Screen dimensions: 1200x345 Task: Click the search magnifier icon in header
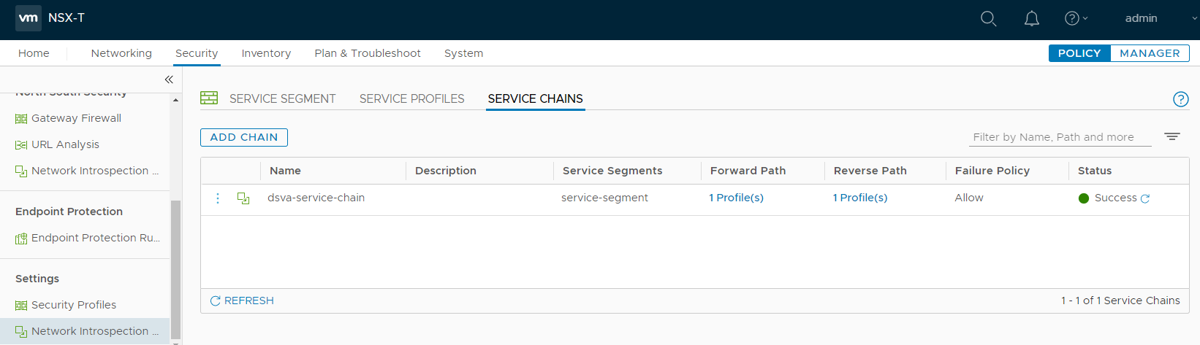pyautogui.click(x=988, y=19)
